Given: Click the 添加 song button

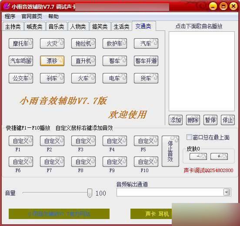Looking at the screenshot, I should click(x=176, y=120).
